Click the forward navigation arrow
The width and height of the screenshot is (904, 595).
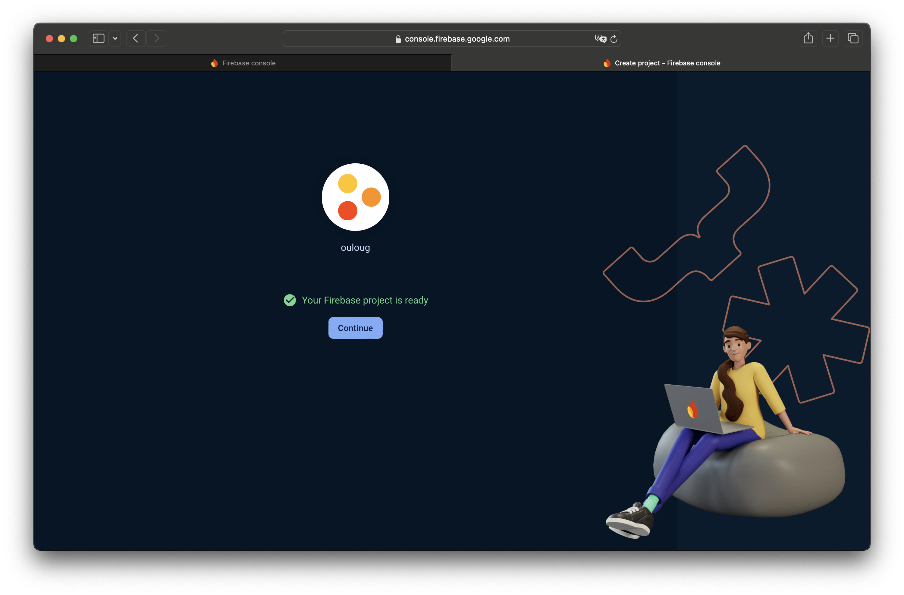click(156, 38)
